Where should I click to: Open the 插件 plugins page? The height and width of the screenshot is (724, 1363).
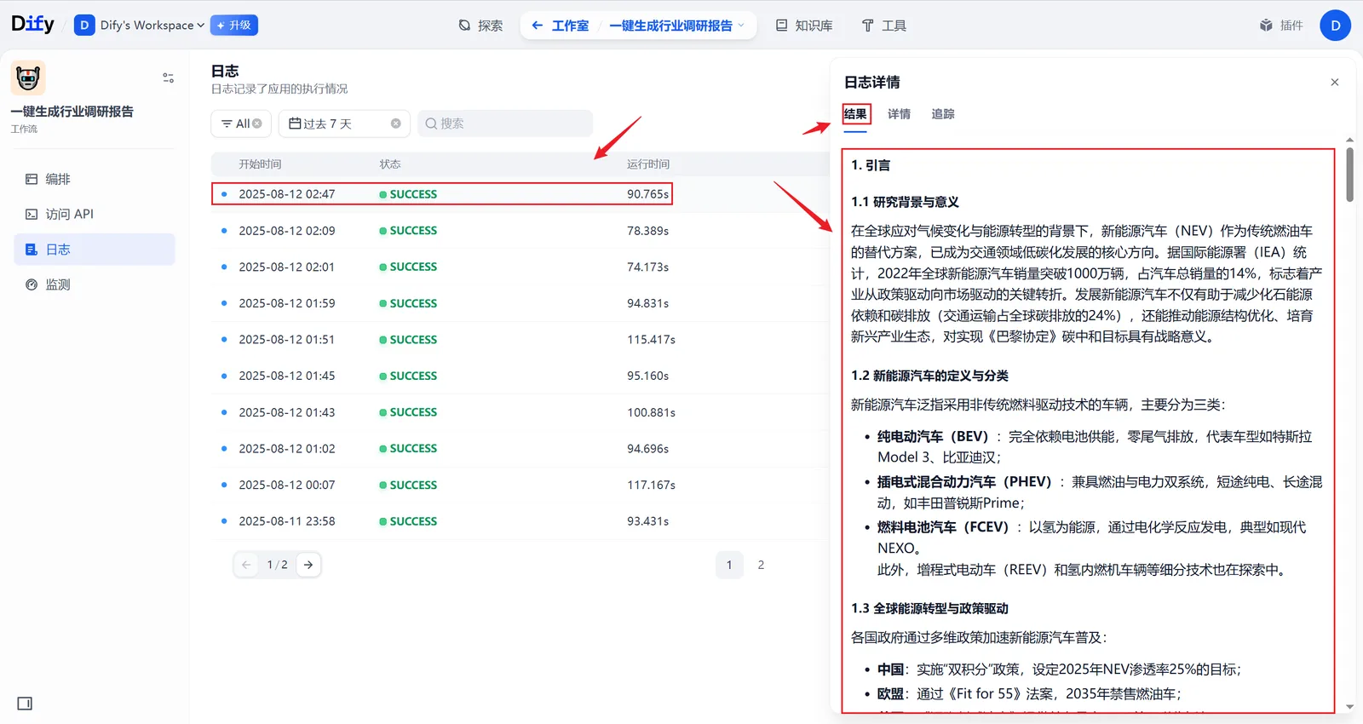point(1281,26)
